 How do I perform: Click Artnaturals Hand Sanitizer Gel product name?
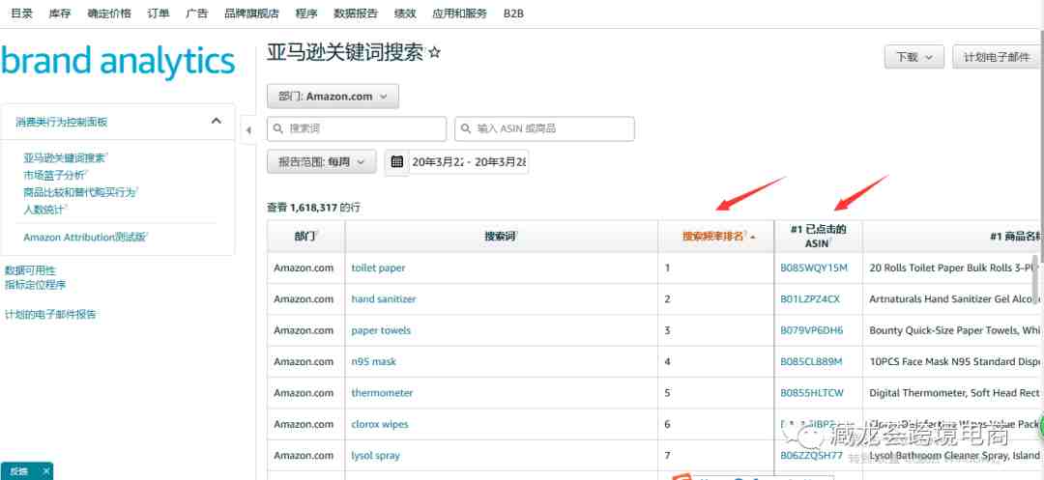point(954,299)
